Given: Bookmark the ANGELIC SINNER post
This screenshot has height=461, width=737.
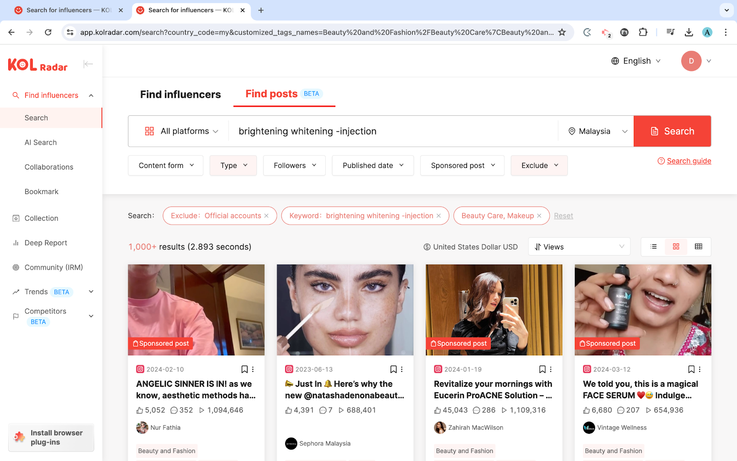Looking at the screenshot, I should [x=245, y=369].
